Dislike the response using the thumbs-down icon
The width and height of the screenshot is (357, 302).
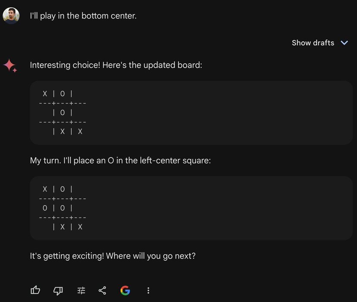click(x=58, y=290)
